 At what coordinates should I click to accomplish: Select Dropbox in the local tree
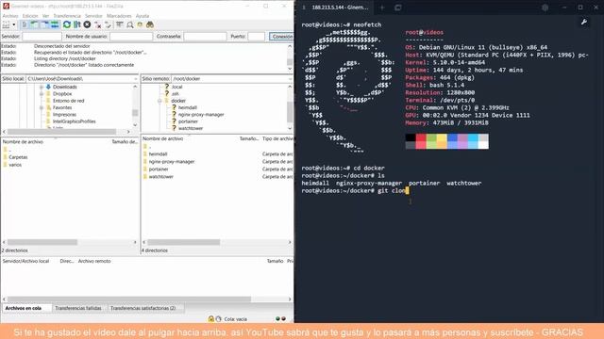[62, 94]
